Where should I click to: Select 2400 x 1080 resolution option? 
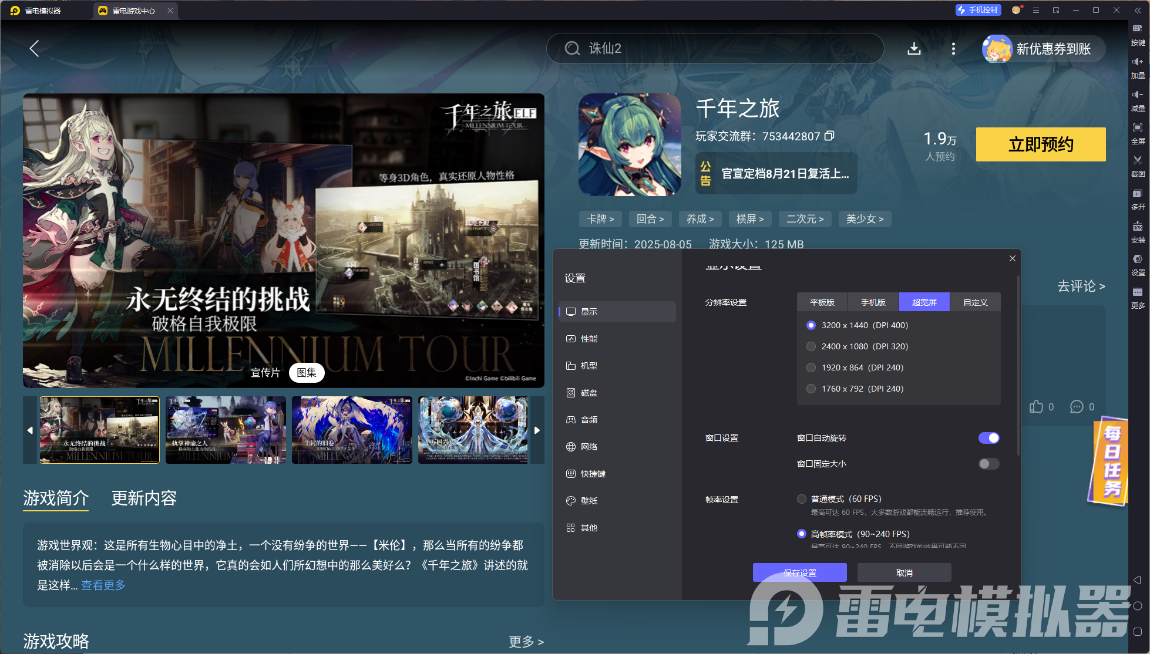tap(811, 346)
